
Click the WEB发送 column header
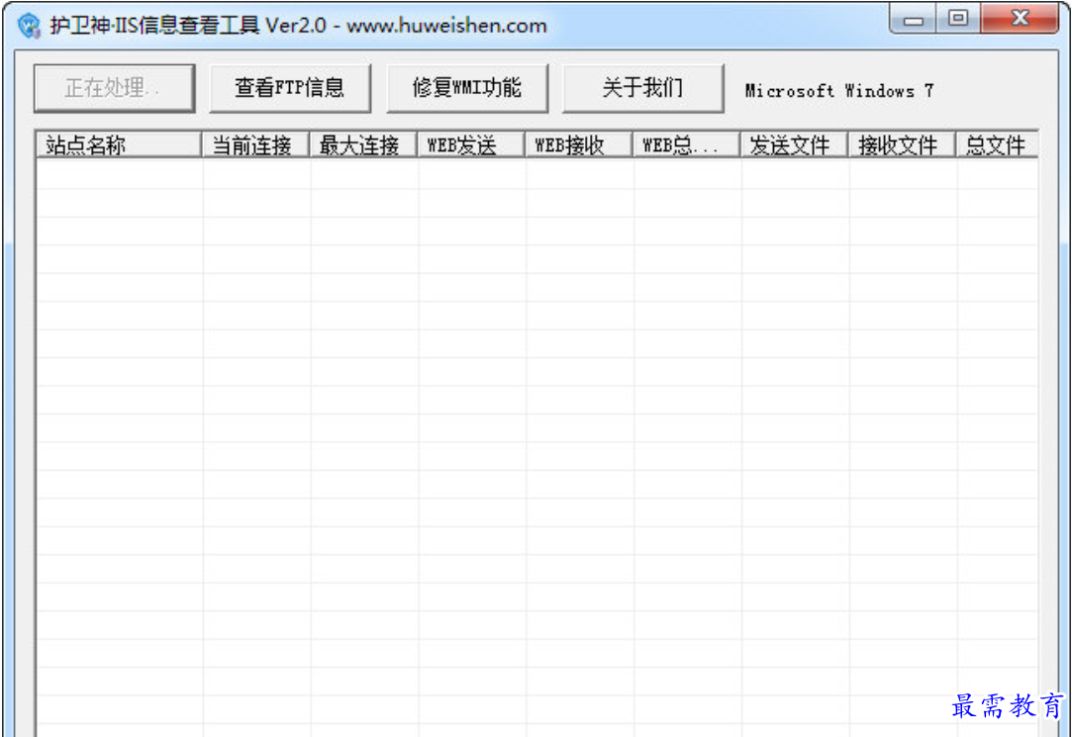click(467, 143)
